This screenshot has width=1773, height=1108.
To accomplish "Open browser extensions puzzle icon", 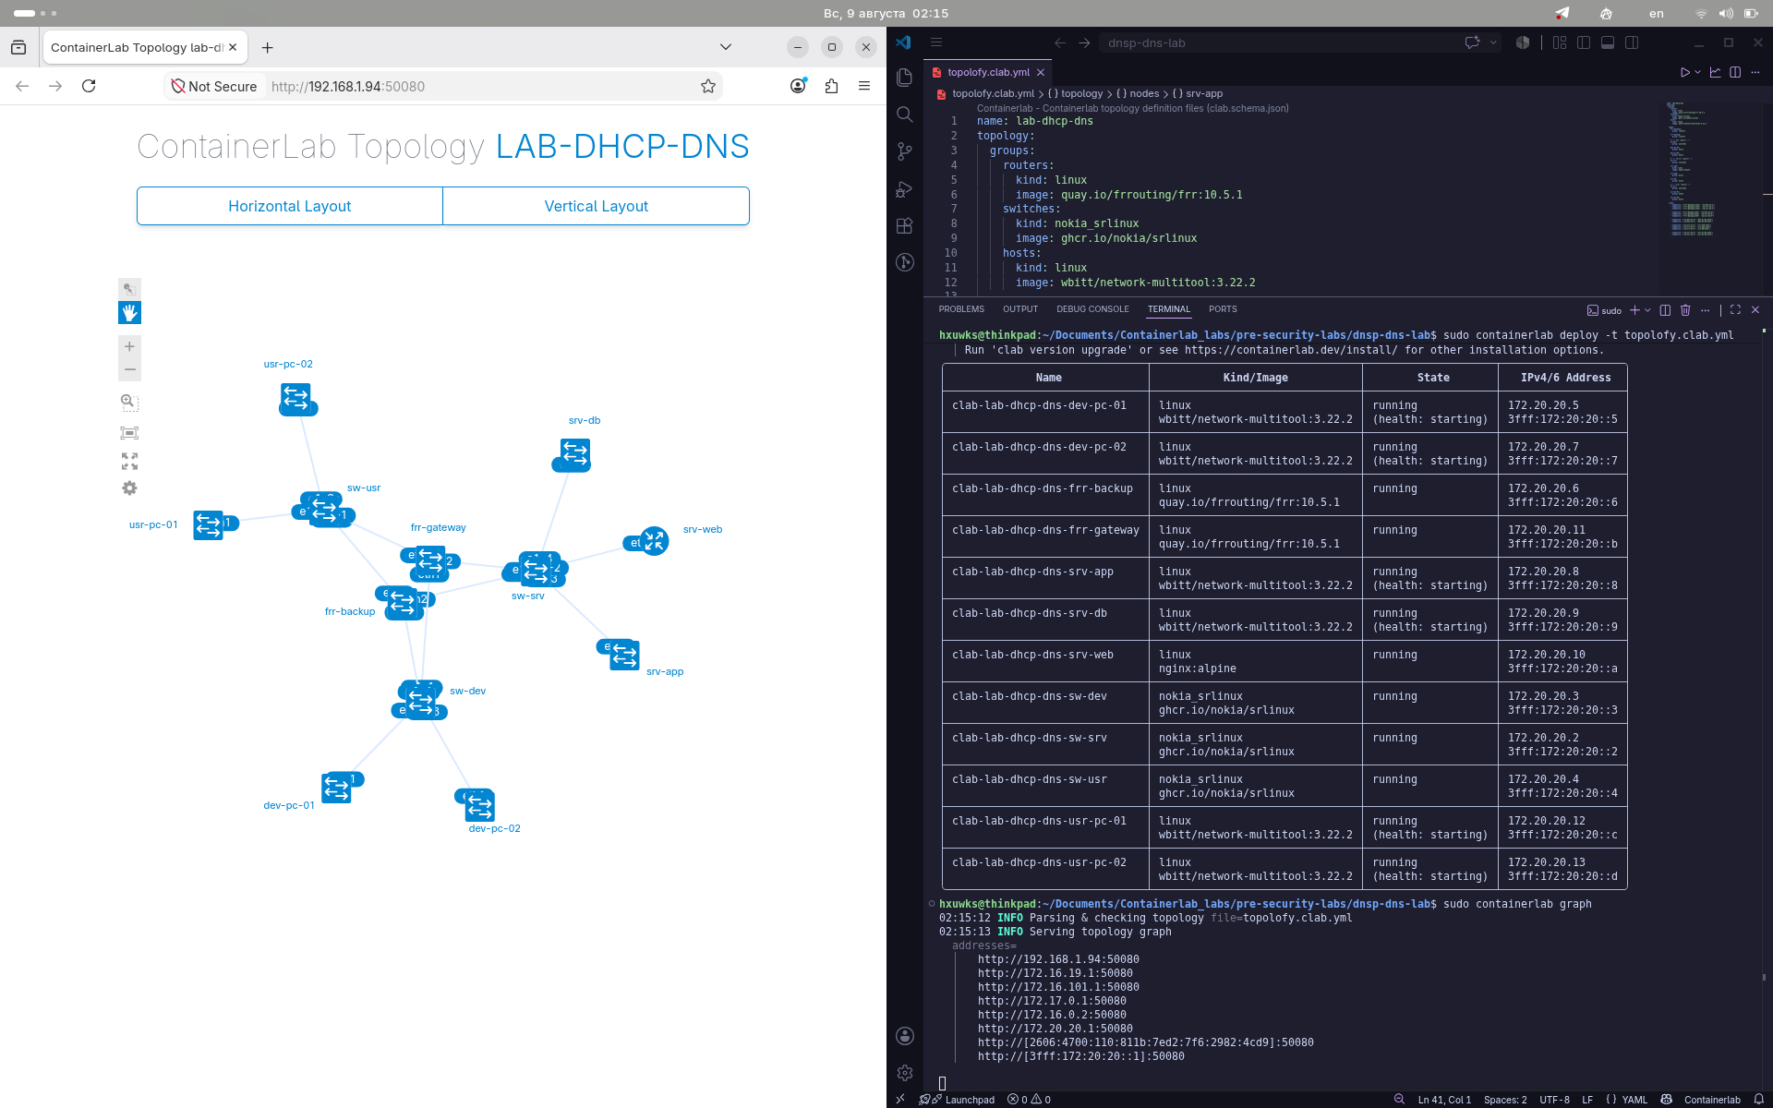I will coord(831,86).
